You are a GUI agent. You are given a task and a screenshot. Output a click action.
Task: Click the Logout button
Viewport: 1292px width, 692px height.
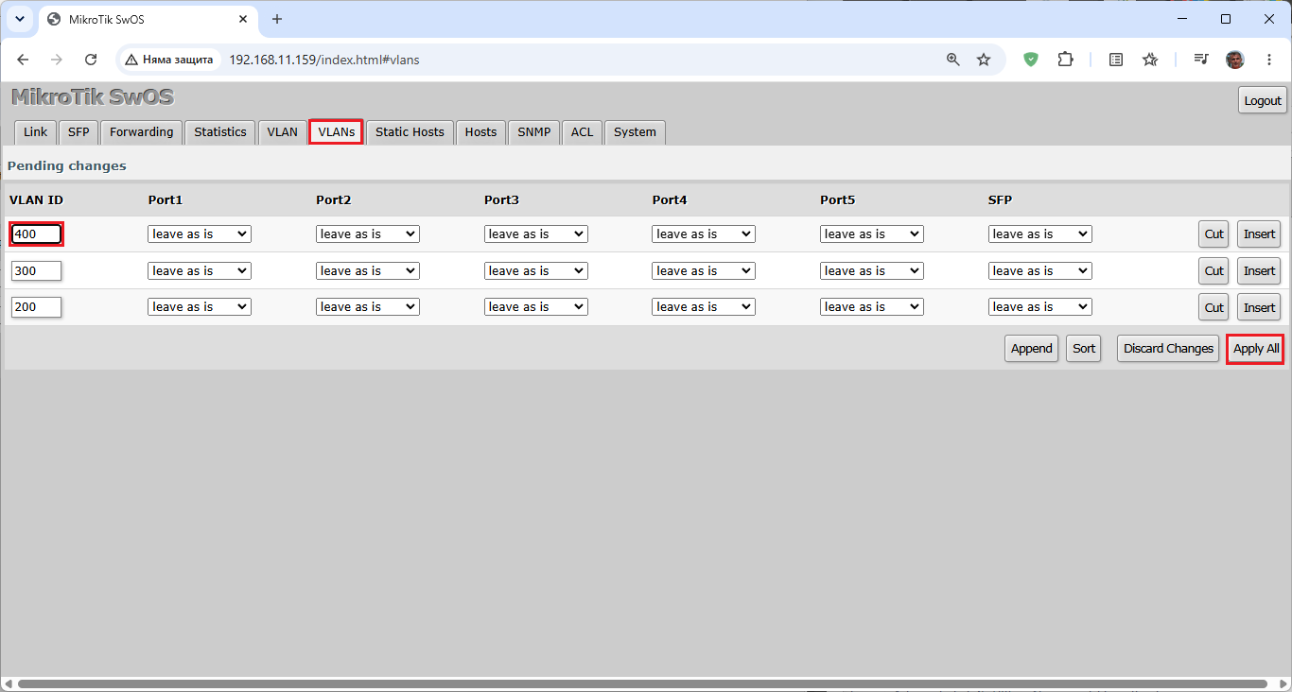coord(1263,100)
